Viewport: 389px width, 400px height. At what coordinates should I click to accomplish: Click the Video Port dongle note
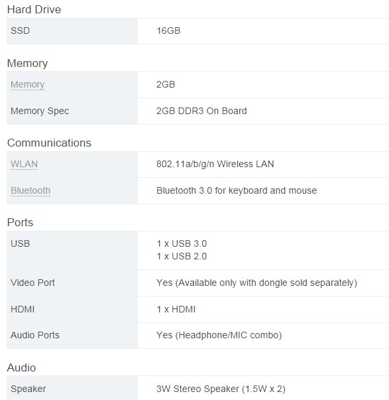point(256,283)
